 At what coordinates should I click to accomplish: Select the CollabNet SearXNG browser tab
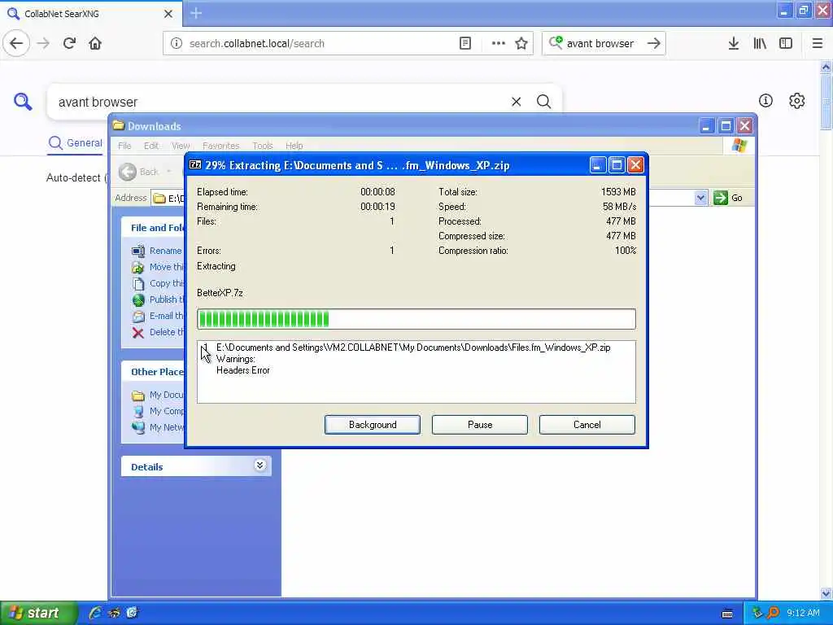(x=90, y=14)
